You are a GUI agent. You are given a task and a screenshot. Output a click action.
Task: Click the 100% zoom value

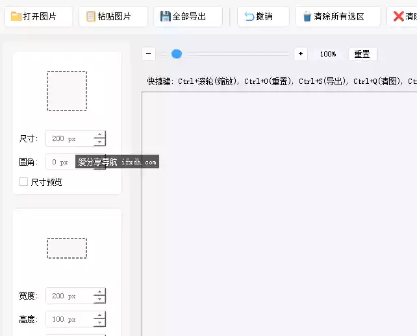coord(328,54)
